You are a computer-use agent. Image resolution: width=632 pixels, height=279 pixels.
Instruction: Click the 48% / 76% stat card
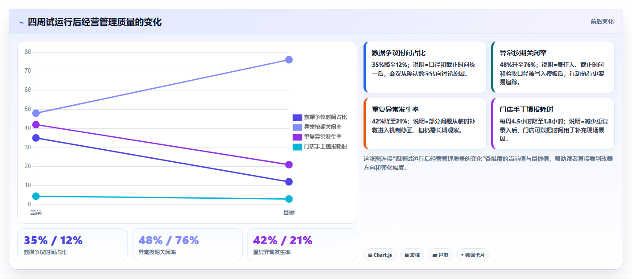[x=187, y=245]
